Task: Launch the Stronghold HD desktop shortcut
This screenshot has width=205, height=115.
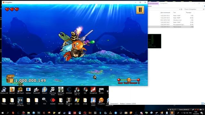Action: pos(69,102)
